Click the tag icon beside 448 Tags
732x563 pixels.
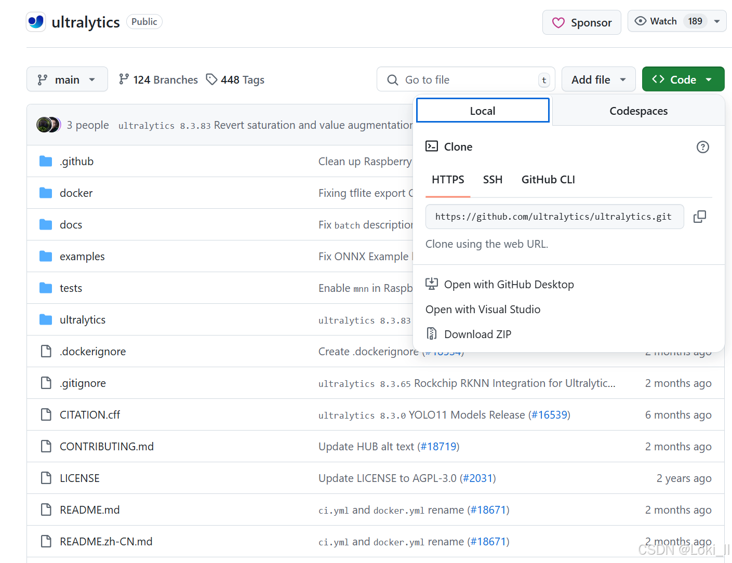(x=211, y=79)
